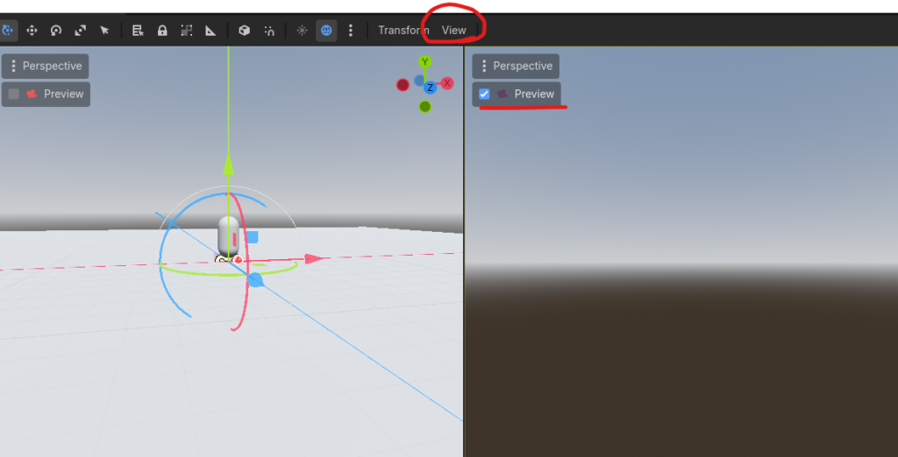Enable Preview checkbox in left viewport
Image resolution: width=898 pixels, height=457 pixels.
[x=14, y=94]
